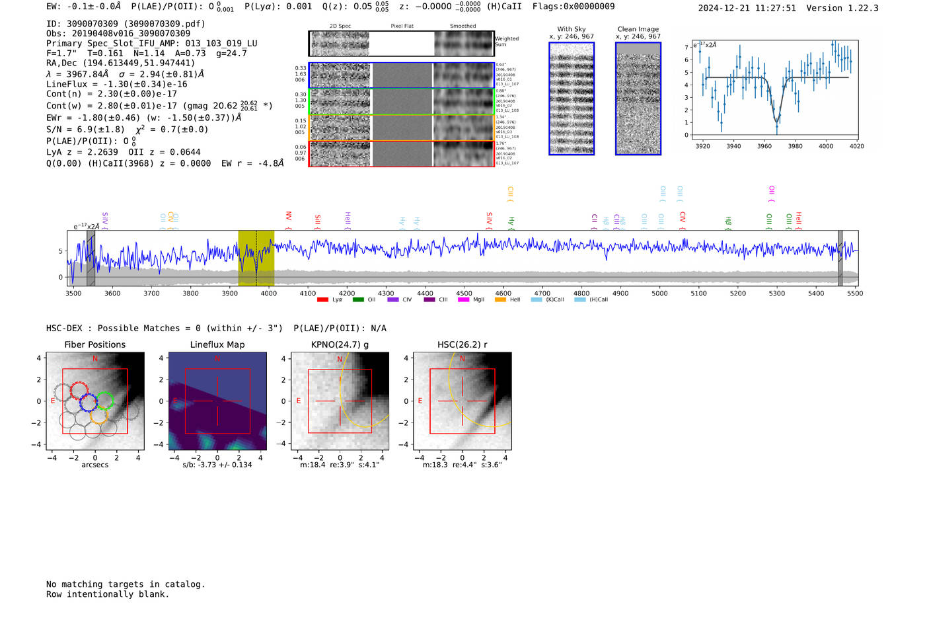Click the hatched gray band near 5460 Å
This screenshot has width=925, height=630.
(840, 258)
